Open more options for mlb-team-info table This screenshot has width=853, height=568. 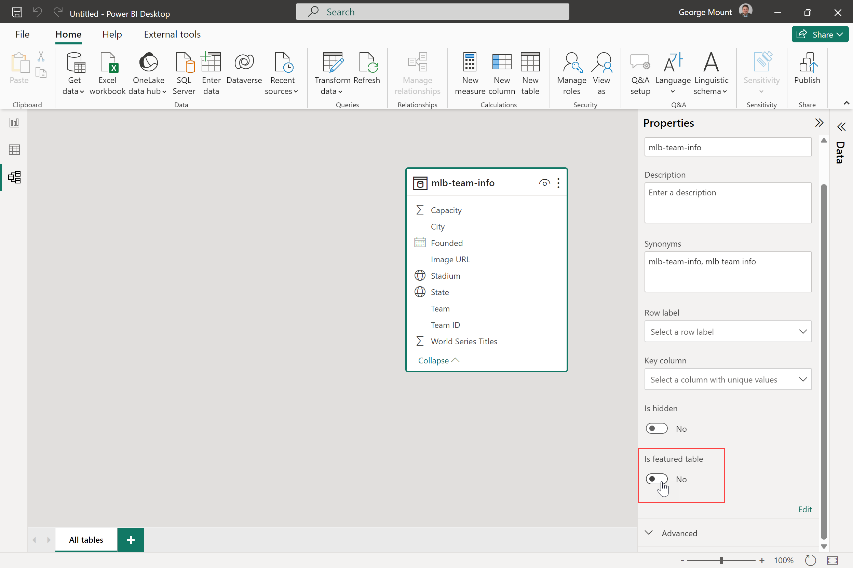(558, 183)
